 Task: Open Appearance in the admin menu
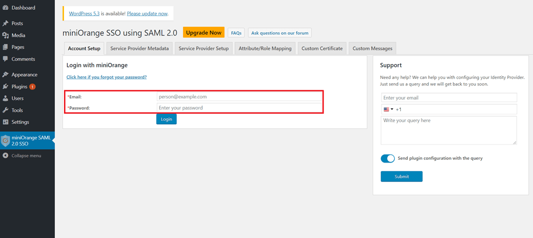point(27,75)
